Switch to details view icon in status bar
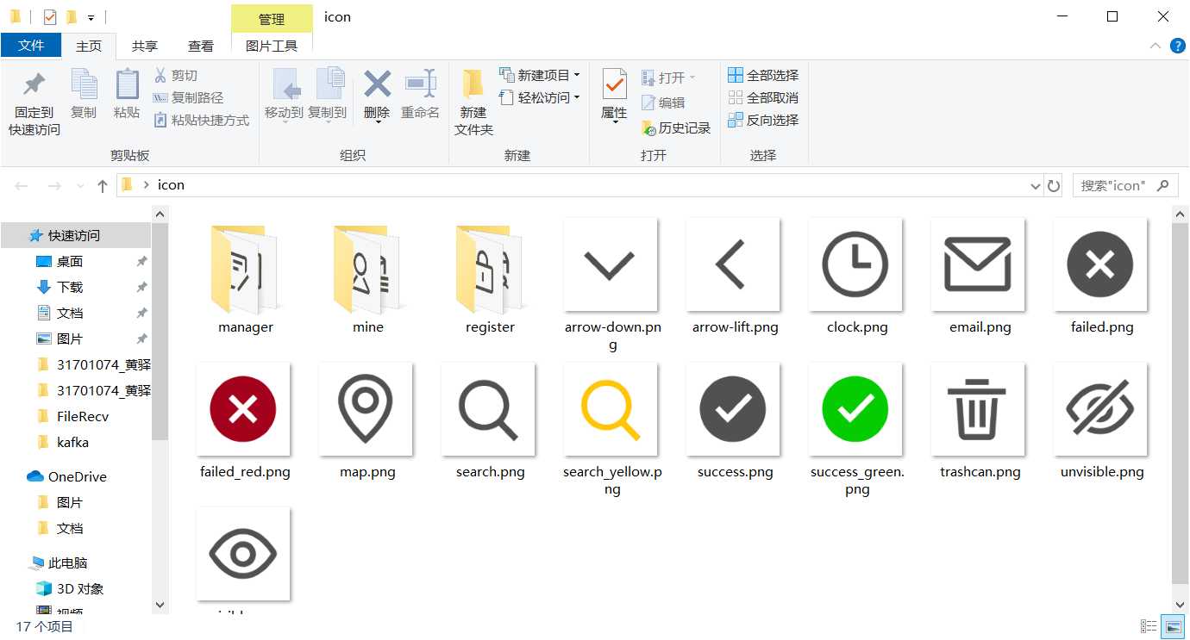Screen dimensions: 1190x640 [x=1149, y=626]
